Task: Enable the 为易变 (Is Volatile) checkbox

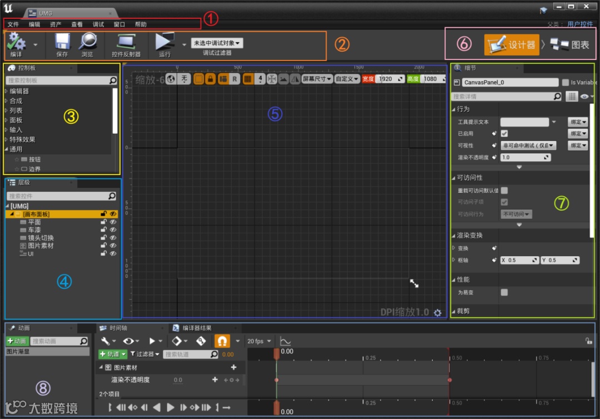Action: [x=504, y=292]
